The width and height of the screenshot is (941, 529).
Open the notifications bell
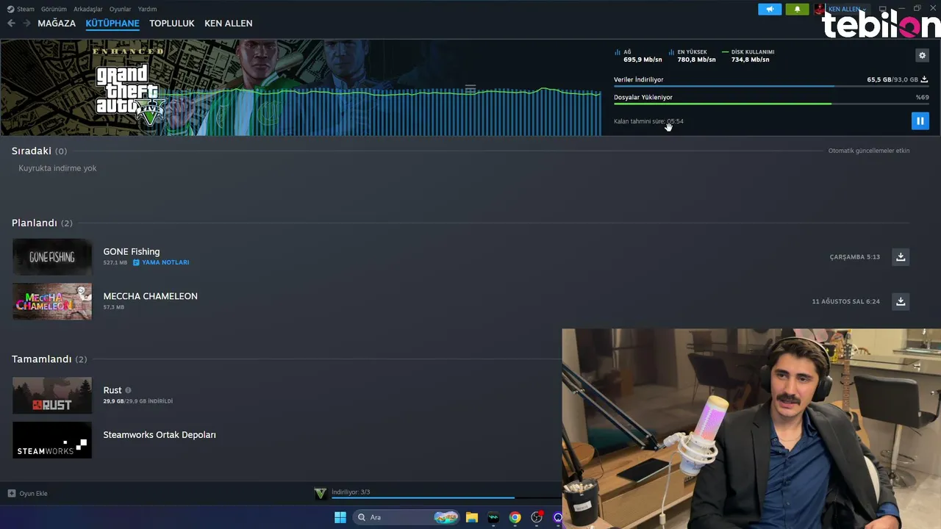(797, 9)
